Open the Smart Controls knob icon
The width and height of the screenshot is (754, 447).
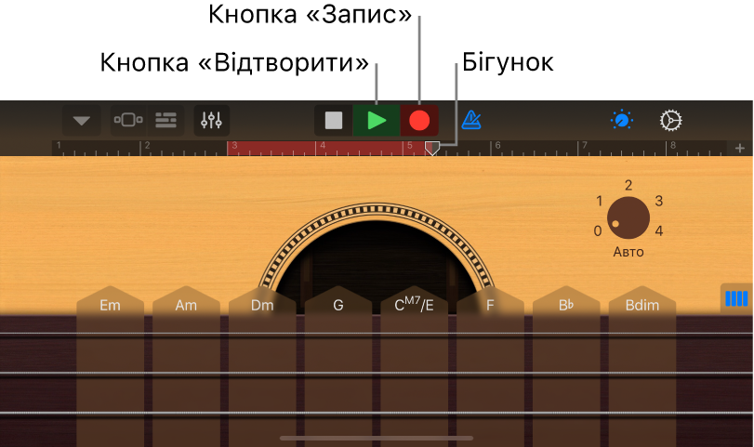click(622, 120)
